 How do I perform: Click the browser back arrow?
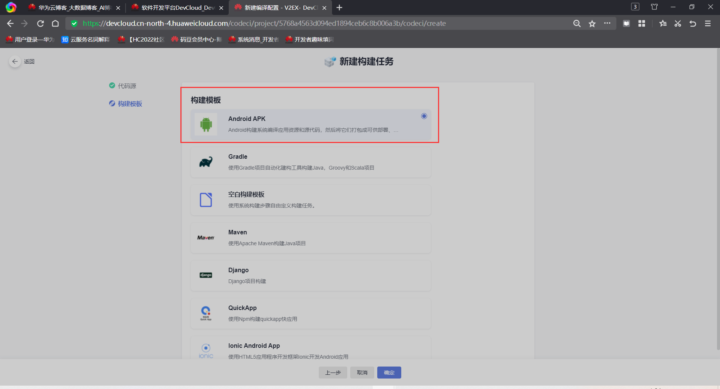pyautogui.click(x=10, y=24)
